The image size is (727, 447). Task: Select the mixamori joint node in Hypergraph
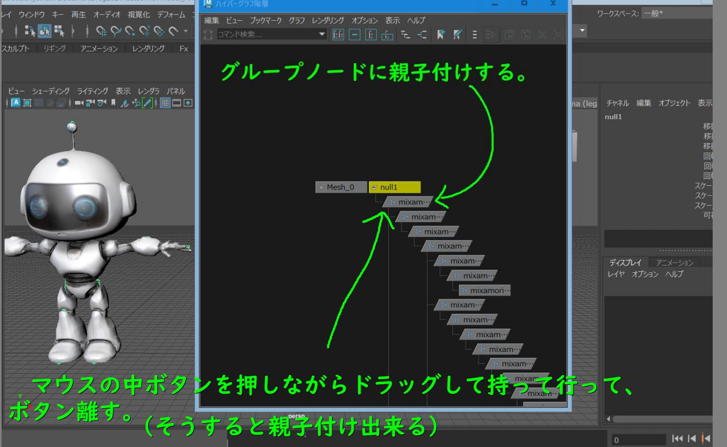(485, 290)
